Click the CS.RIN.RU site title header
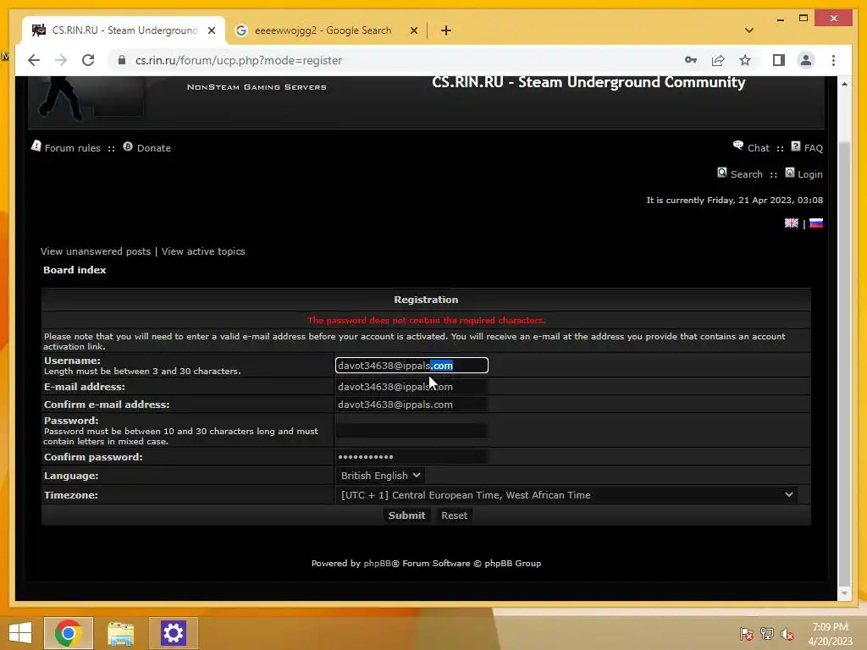Image resolution: width=867 pixels, height=650 pixels. (588, 82)
